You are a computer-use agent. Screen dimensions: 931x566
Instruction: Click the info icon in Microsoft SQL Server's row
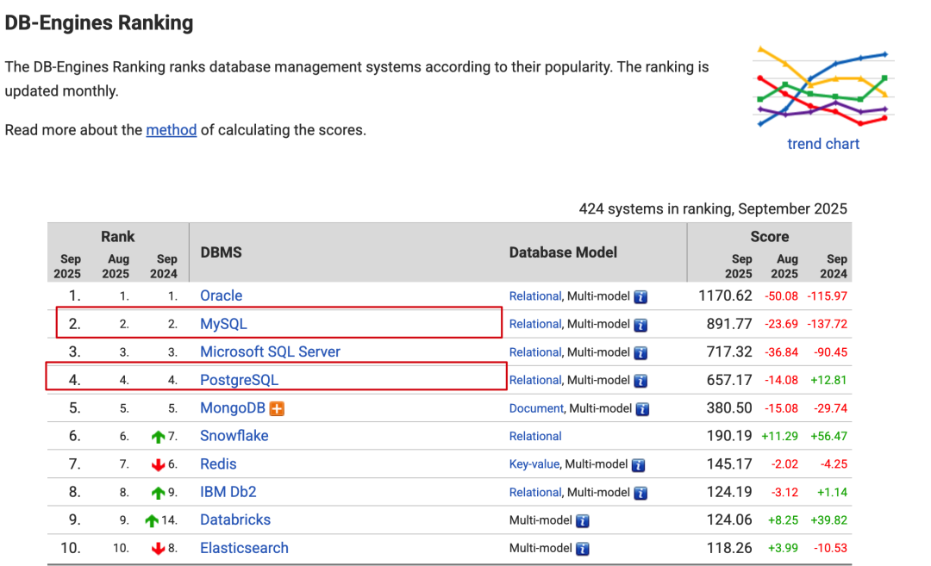(640, 353)
